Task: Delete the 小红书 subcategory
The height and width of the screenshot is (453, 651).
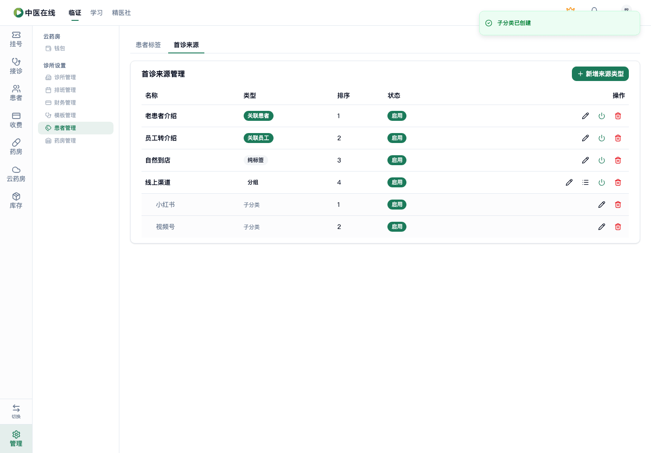Action: (618, 205)
